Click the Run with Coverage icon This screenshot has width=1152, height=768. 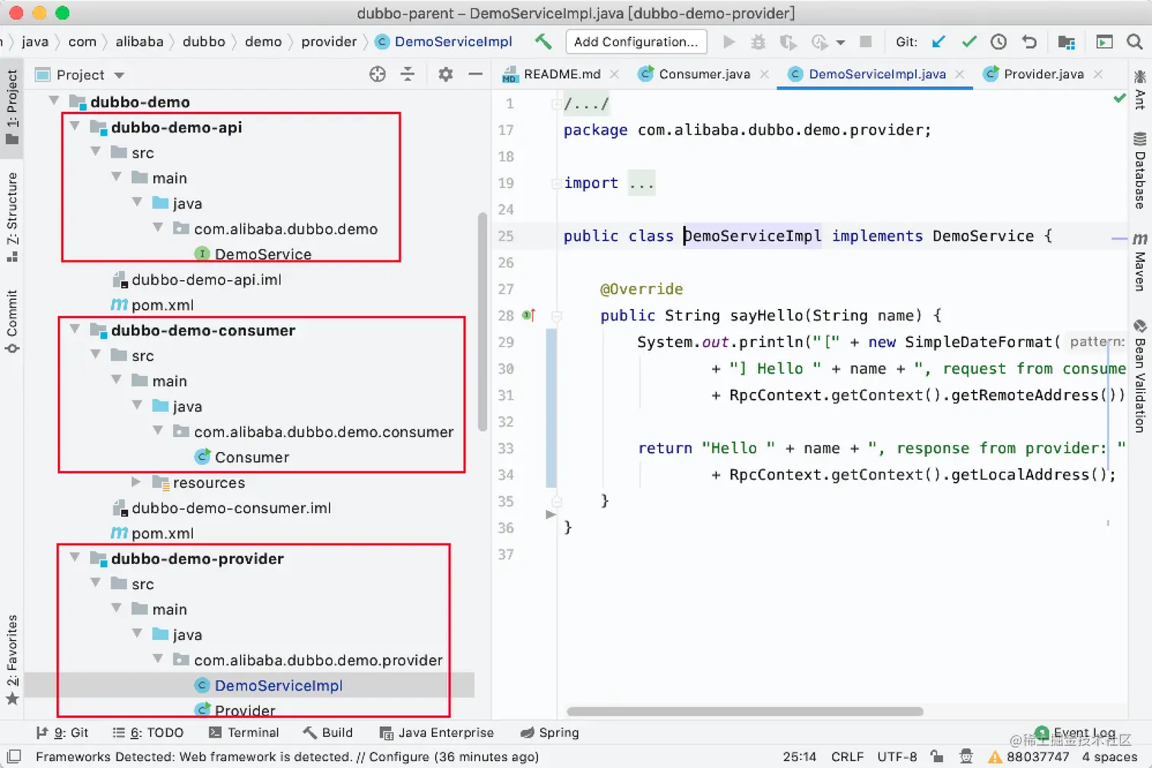pos(789,42)
